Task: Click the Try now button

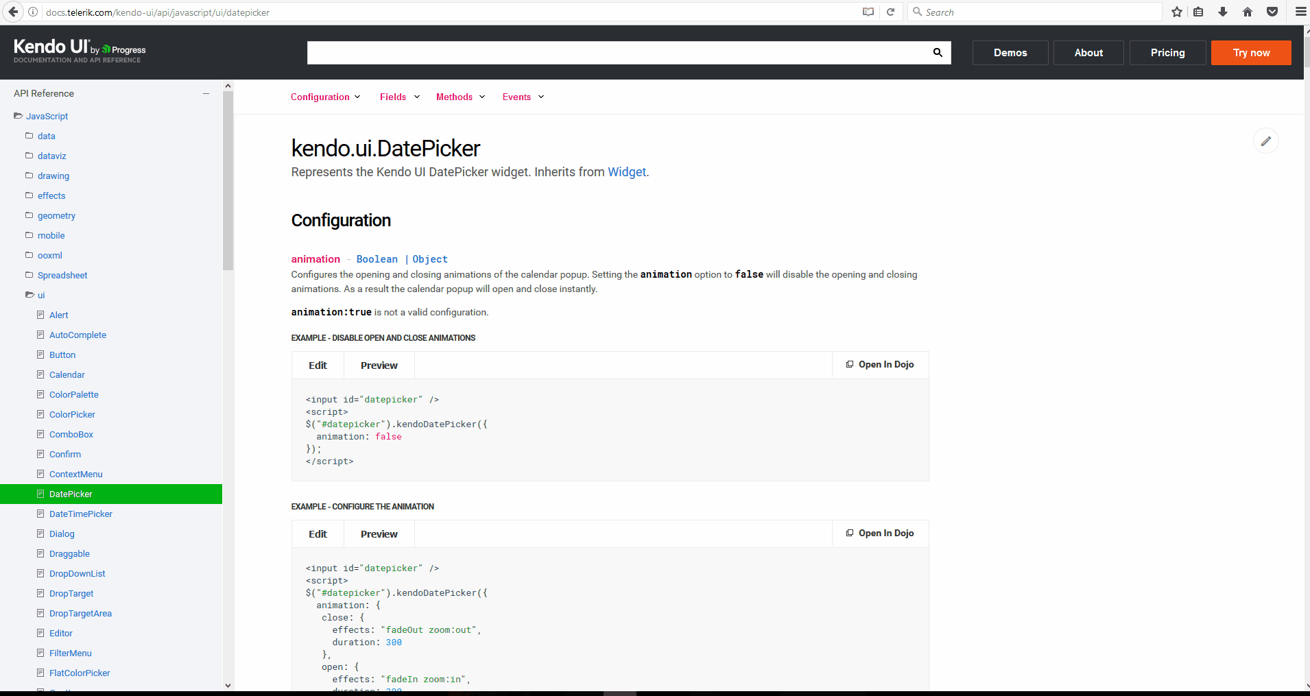Action: coord(1251,53)
